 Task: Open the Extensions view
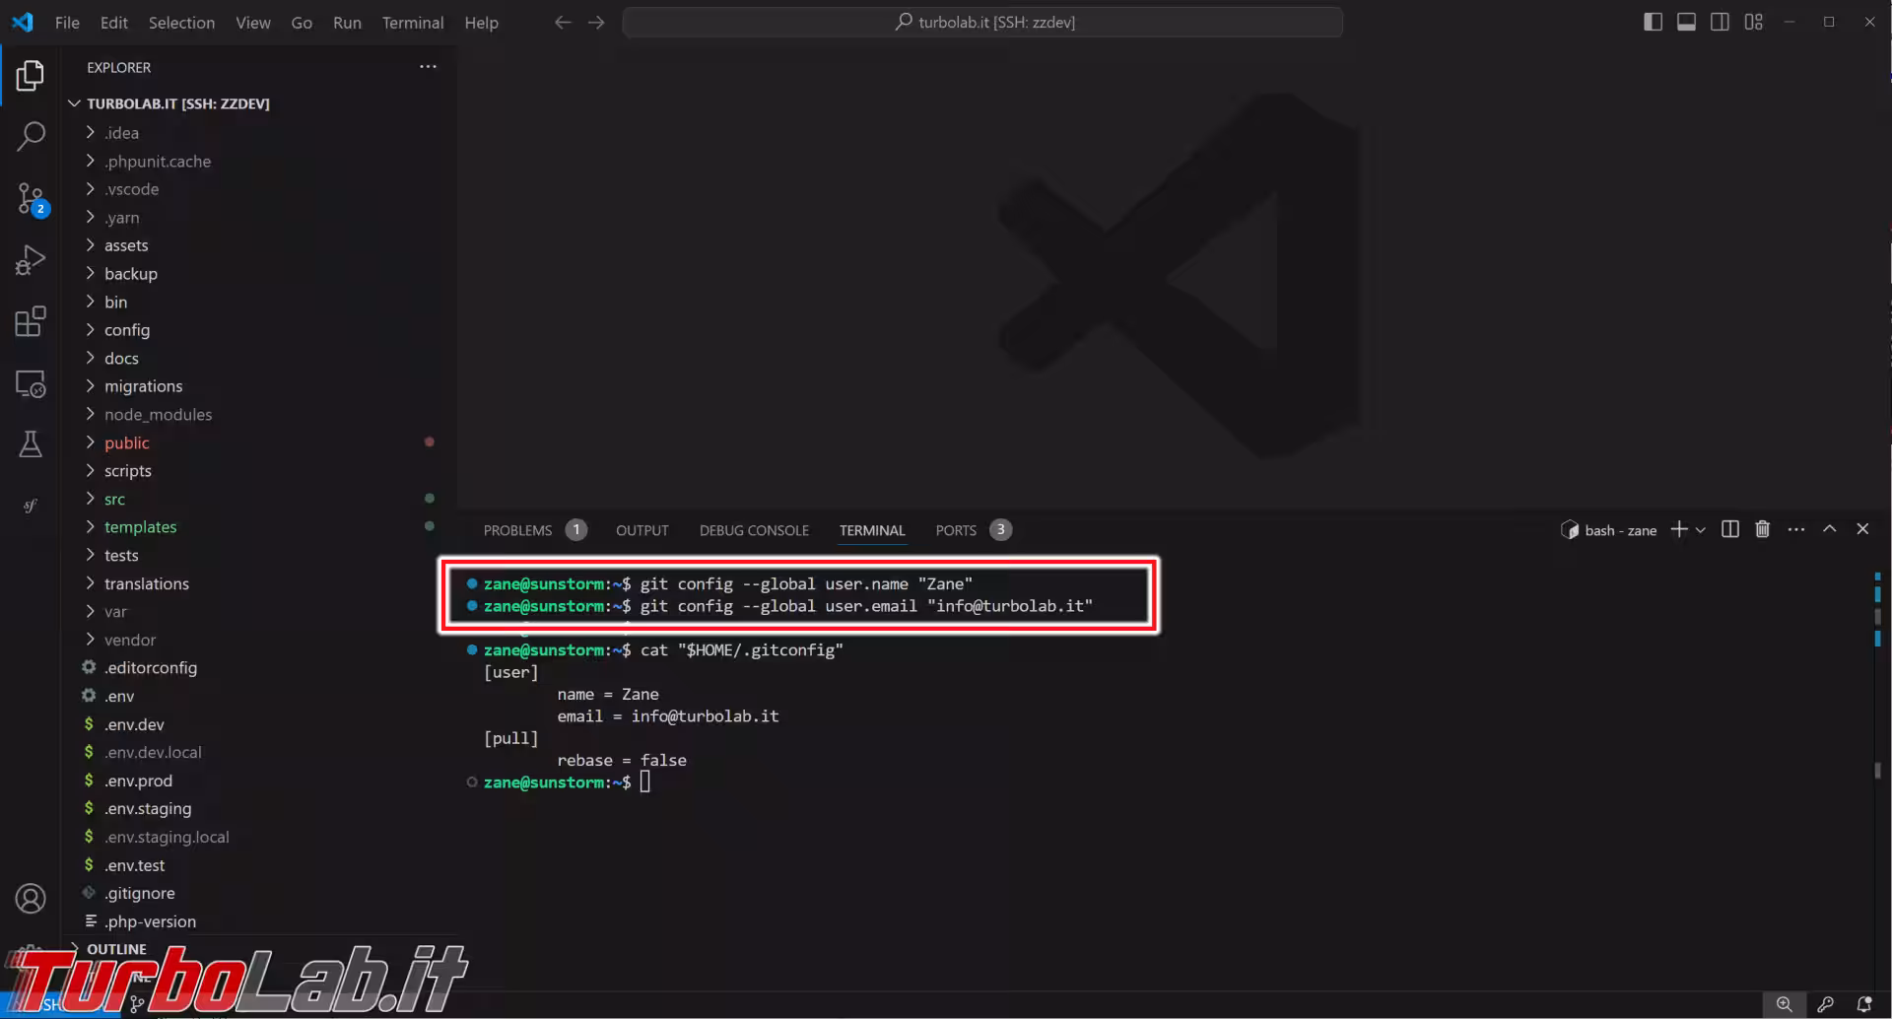(31, 321)
